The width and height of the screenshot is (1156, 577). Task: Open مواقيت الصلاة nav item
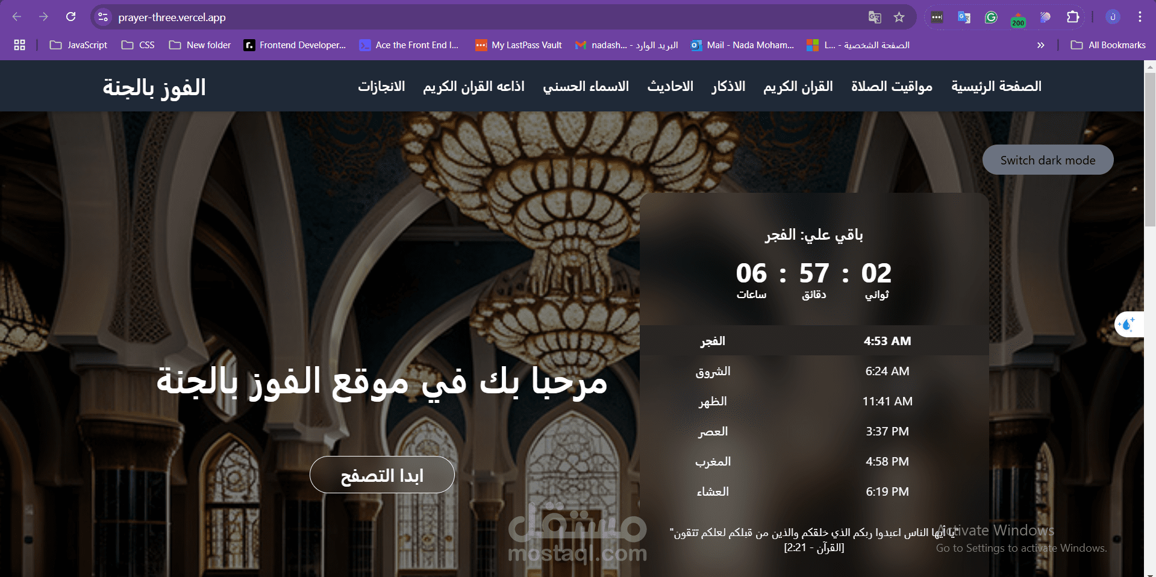coord(892,86)
